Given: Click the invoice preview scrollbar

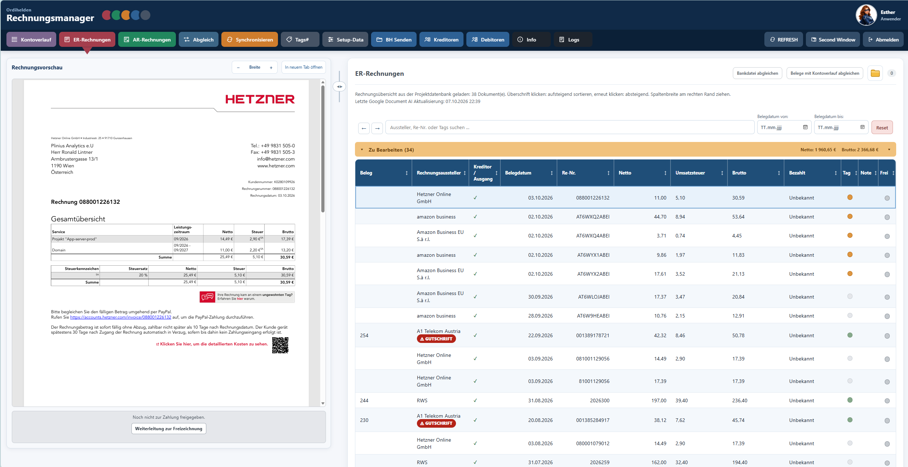Looking at the screenshot, I should pos(323,148).
